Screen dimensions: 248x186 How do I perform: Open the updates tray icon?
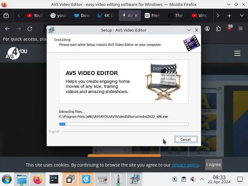[x=175, y=179]
